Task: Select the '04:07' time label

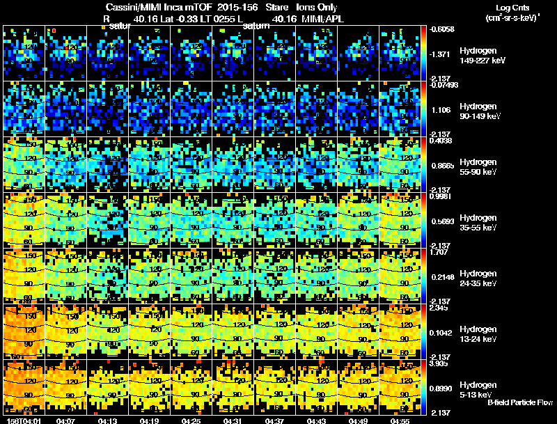Action: pos(65,421)
